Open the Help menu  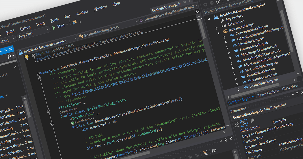click(116, 4)
